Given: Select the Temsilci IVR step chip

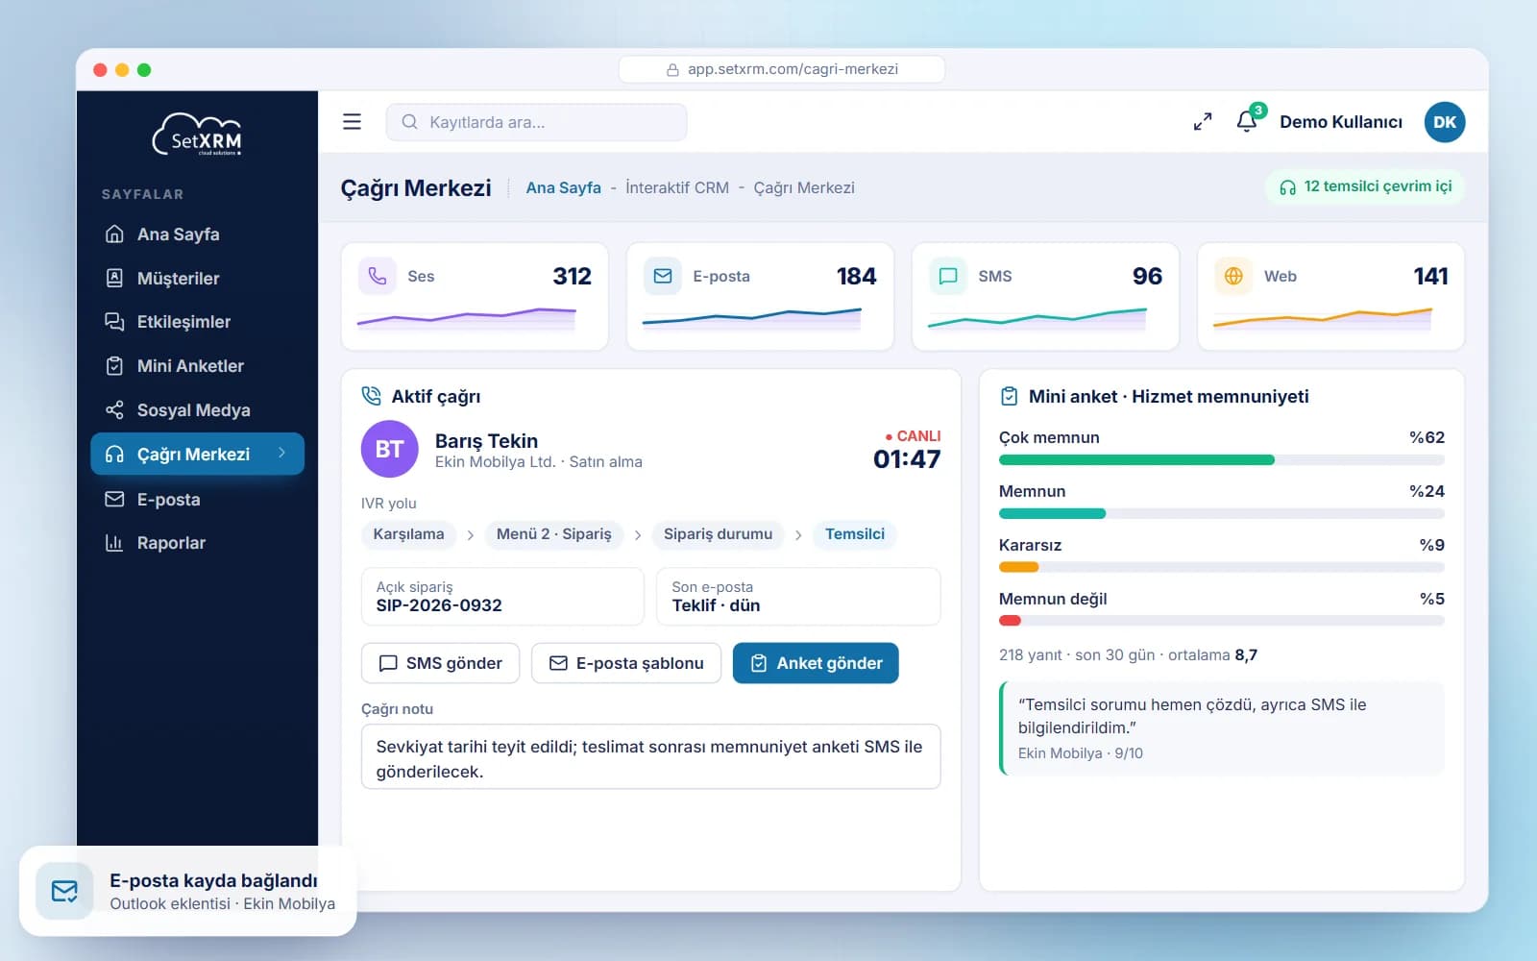Looking at the screenshot, I should tap(855, 534).
